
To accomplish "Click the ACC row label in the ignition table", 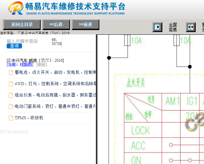I will pyautogui.click(x=138, y=146).
